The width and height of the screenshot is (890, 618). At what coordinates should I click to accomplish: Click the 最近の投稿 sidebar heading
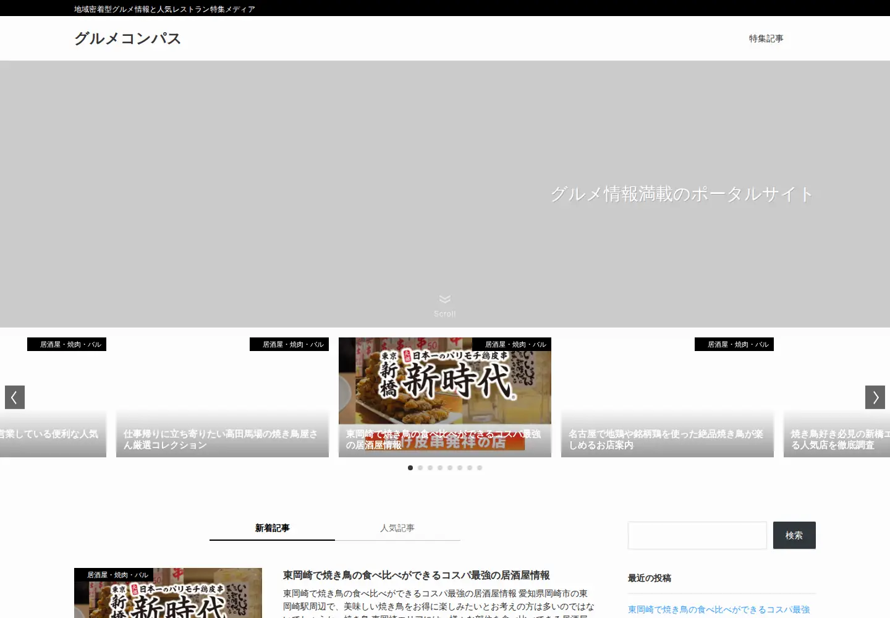(650, 578)
